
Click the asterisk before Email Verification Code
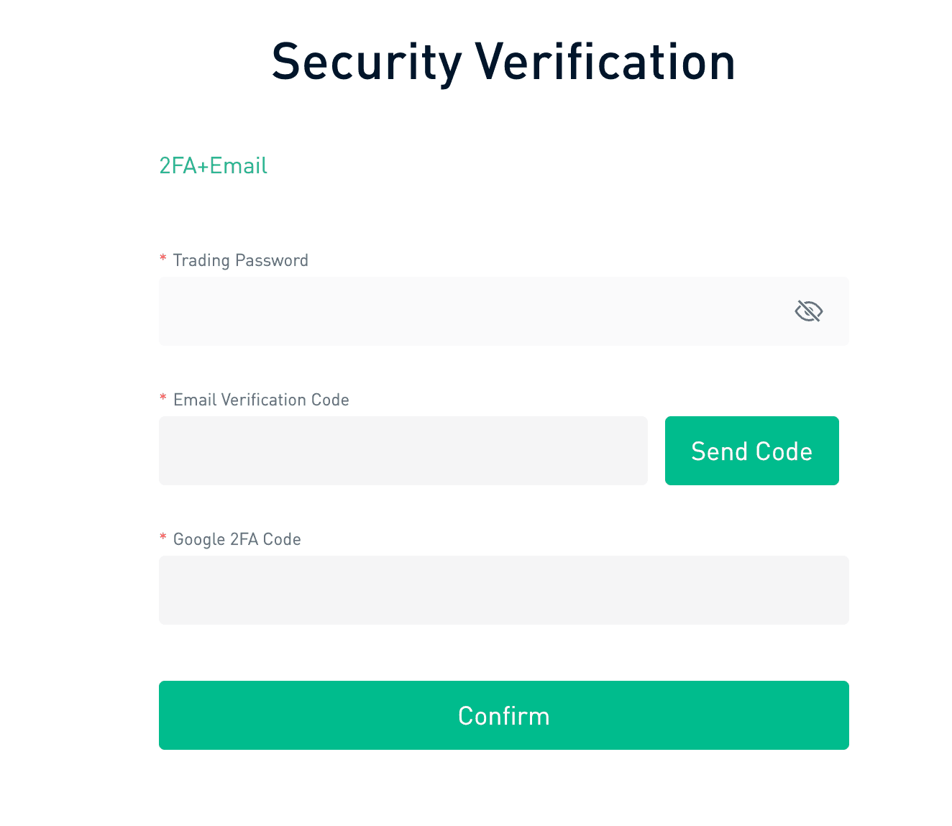[x=163, y=398]
